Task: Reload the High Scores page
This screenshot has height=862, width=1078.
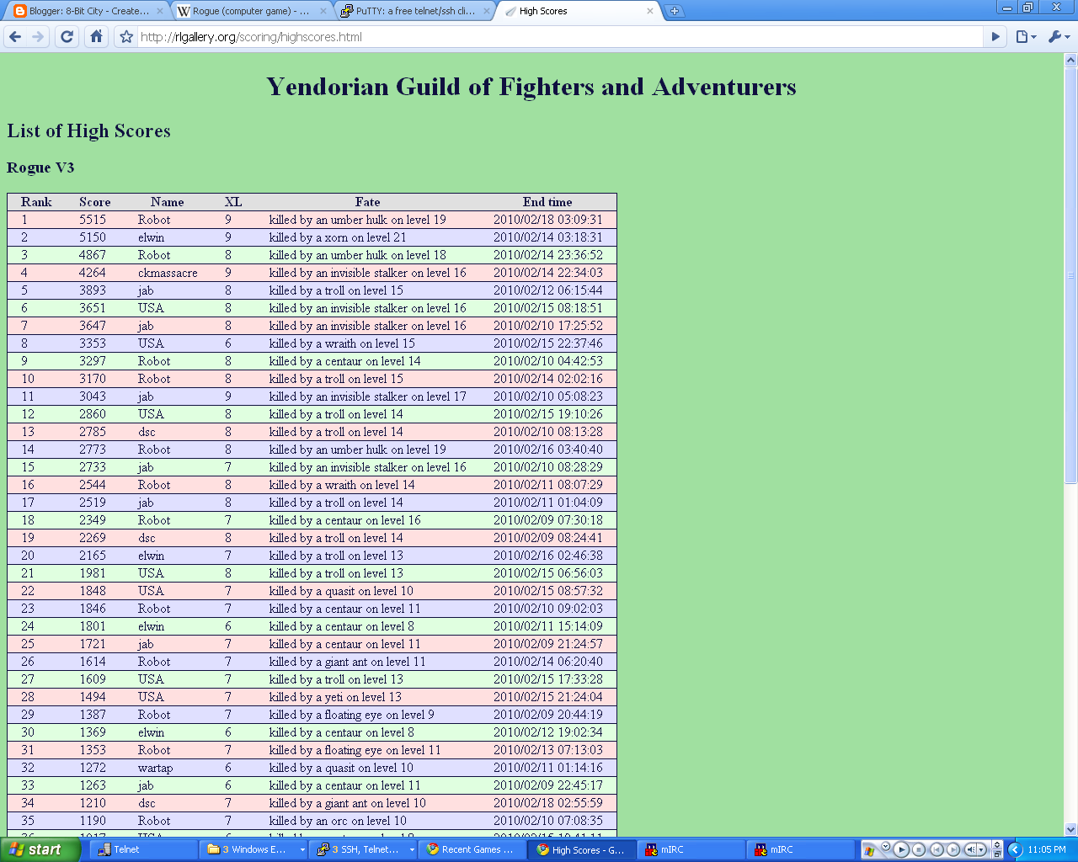Action: click(x=67, y=37)
